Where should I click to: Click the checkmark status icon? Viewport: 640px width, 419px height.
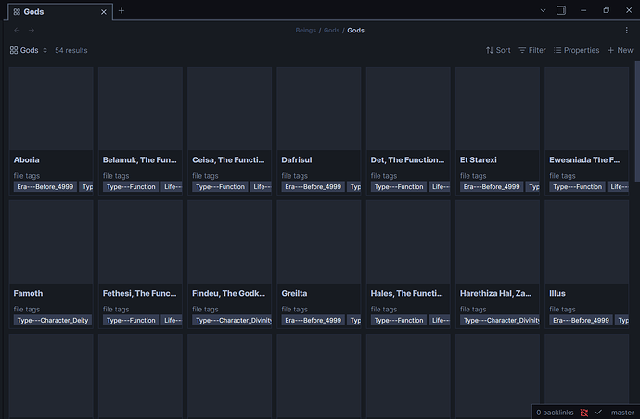pos(598,412)
